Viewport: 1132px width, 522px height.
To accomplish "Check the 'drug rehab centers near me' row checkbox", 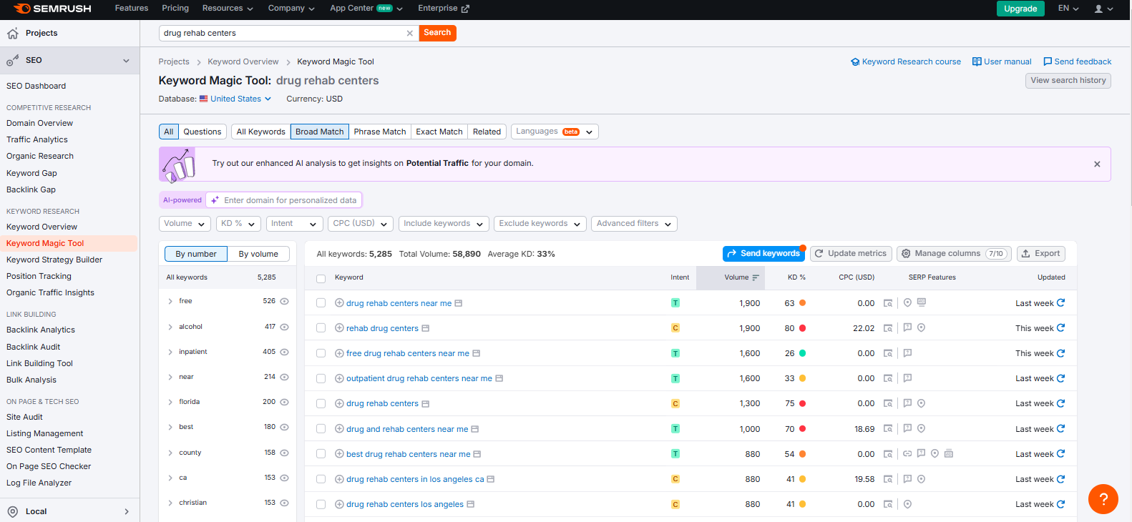I will [321, 303].
